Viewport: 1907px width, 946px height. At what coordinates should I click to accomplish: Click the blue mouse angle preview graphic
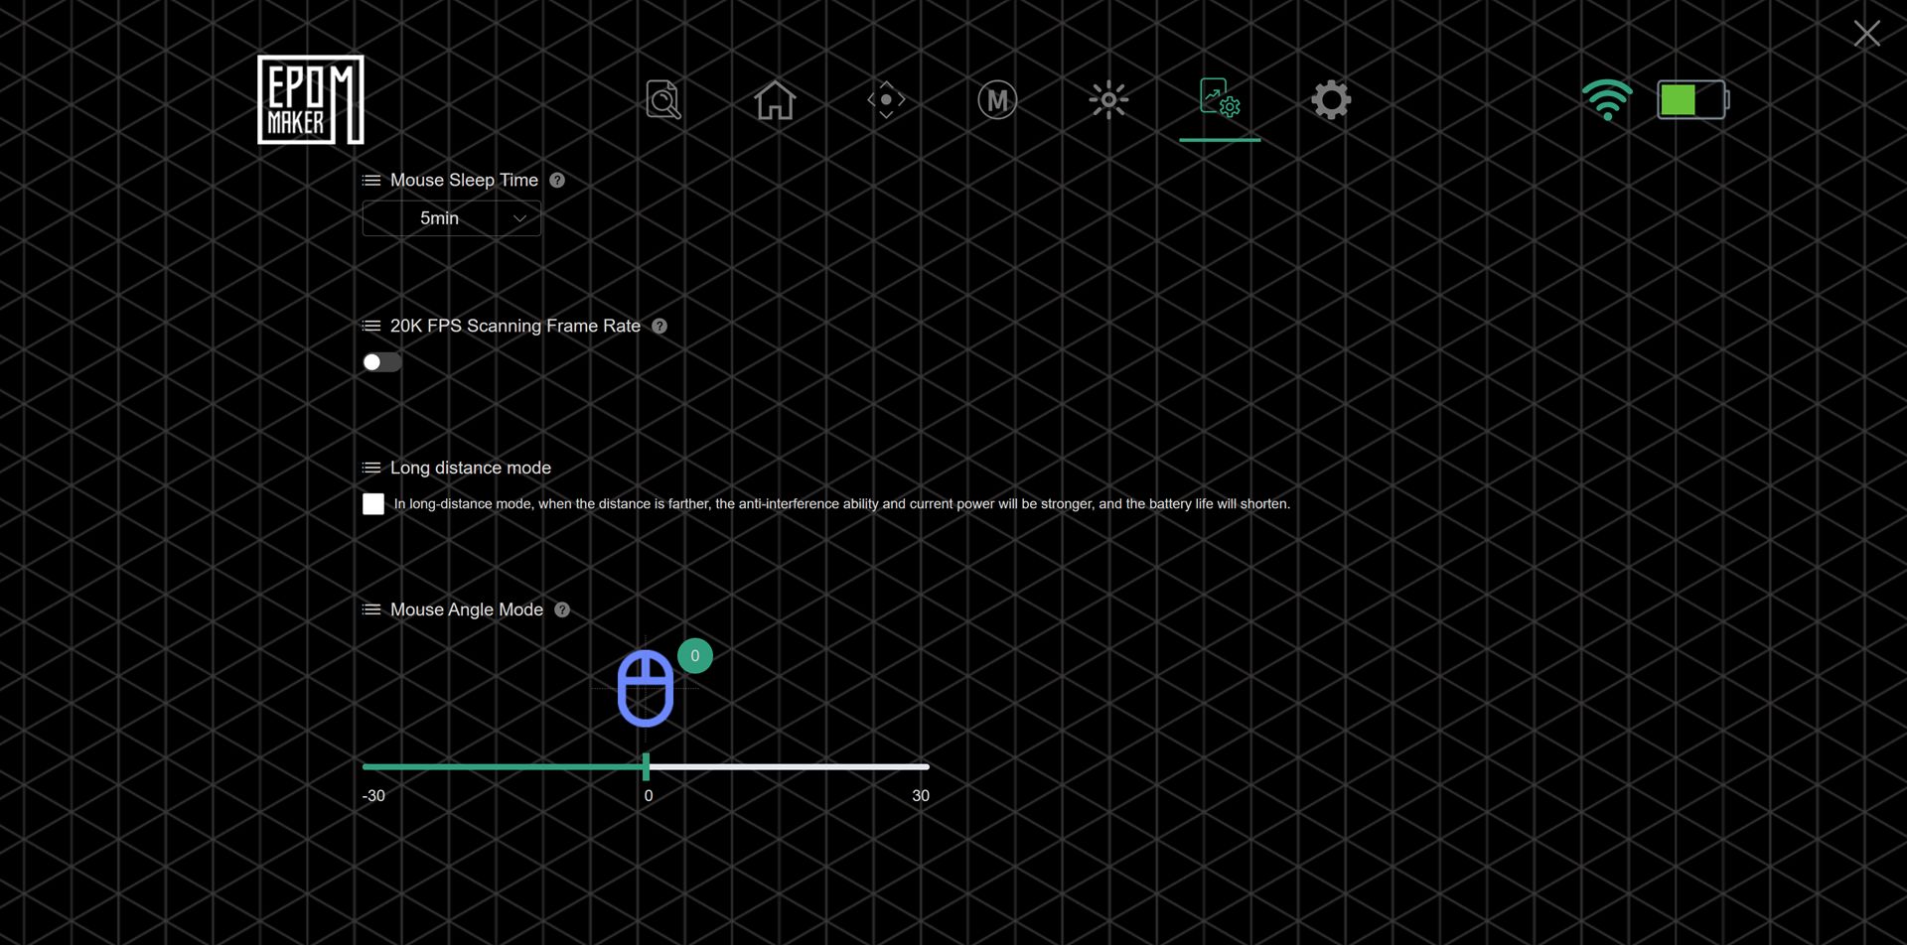646,688
